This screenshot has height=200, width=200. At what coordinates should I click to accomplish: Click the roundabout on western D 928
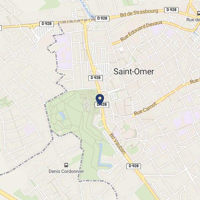point(32,27)
